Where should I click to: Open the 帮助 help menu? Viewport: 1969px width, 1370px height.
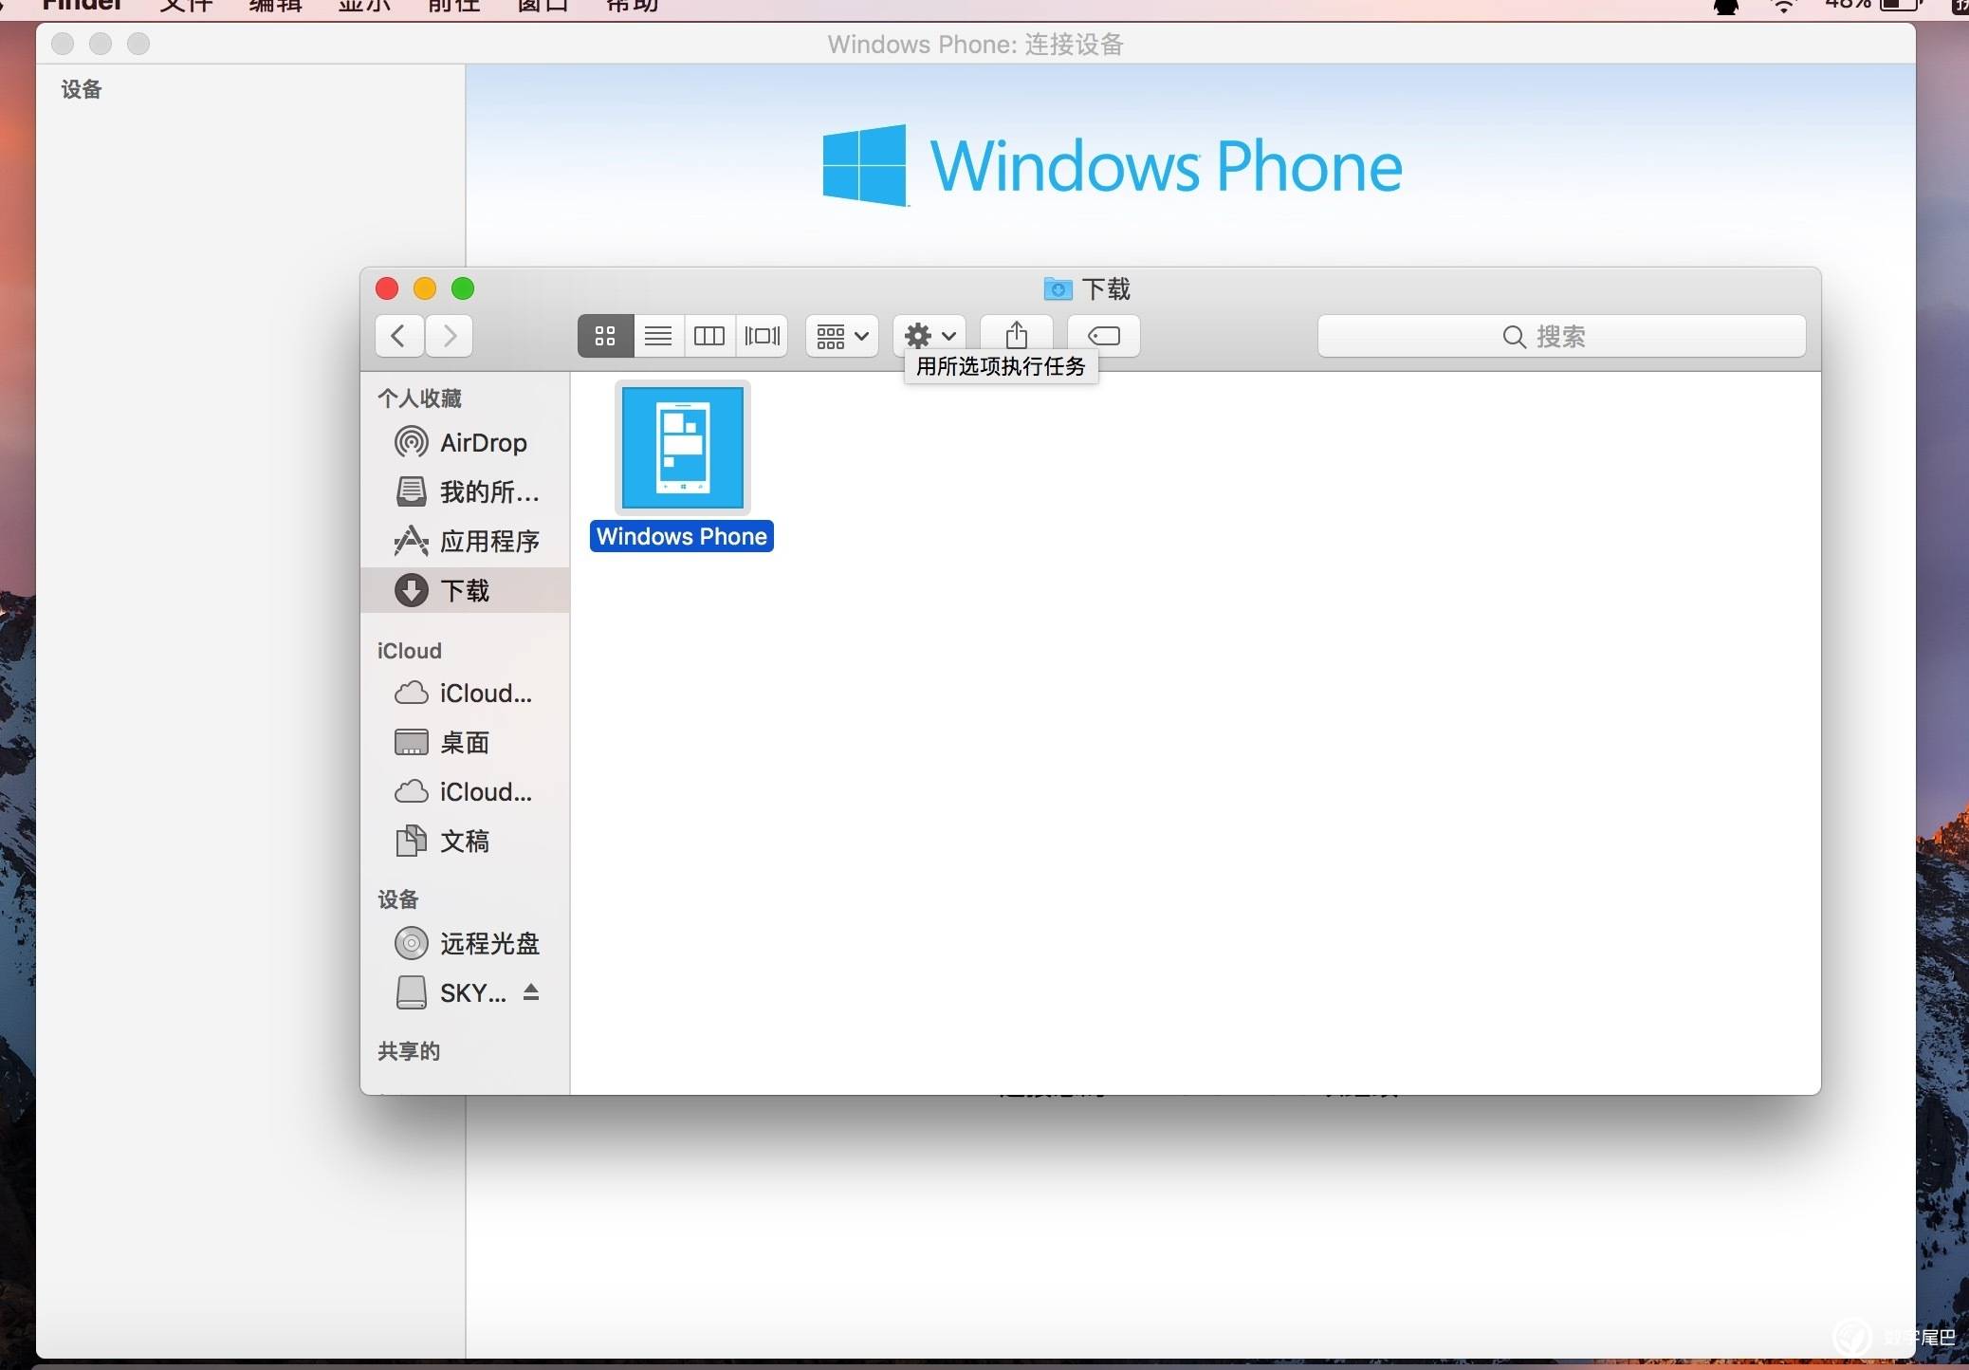pyautogui.click(x=632, y=5)
